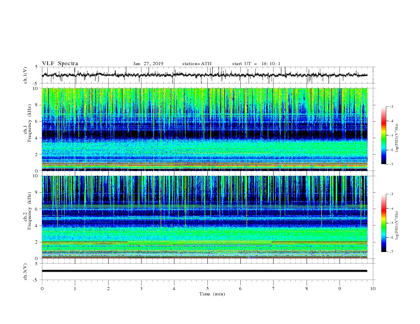Click the date 'Jan. 27, 2019'
The height and width of the screenshot is (324, 420).
tap(148, 64)
